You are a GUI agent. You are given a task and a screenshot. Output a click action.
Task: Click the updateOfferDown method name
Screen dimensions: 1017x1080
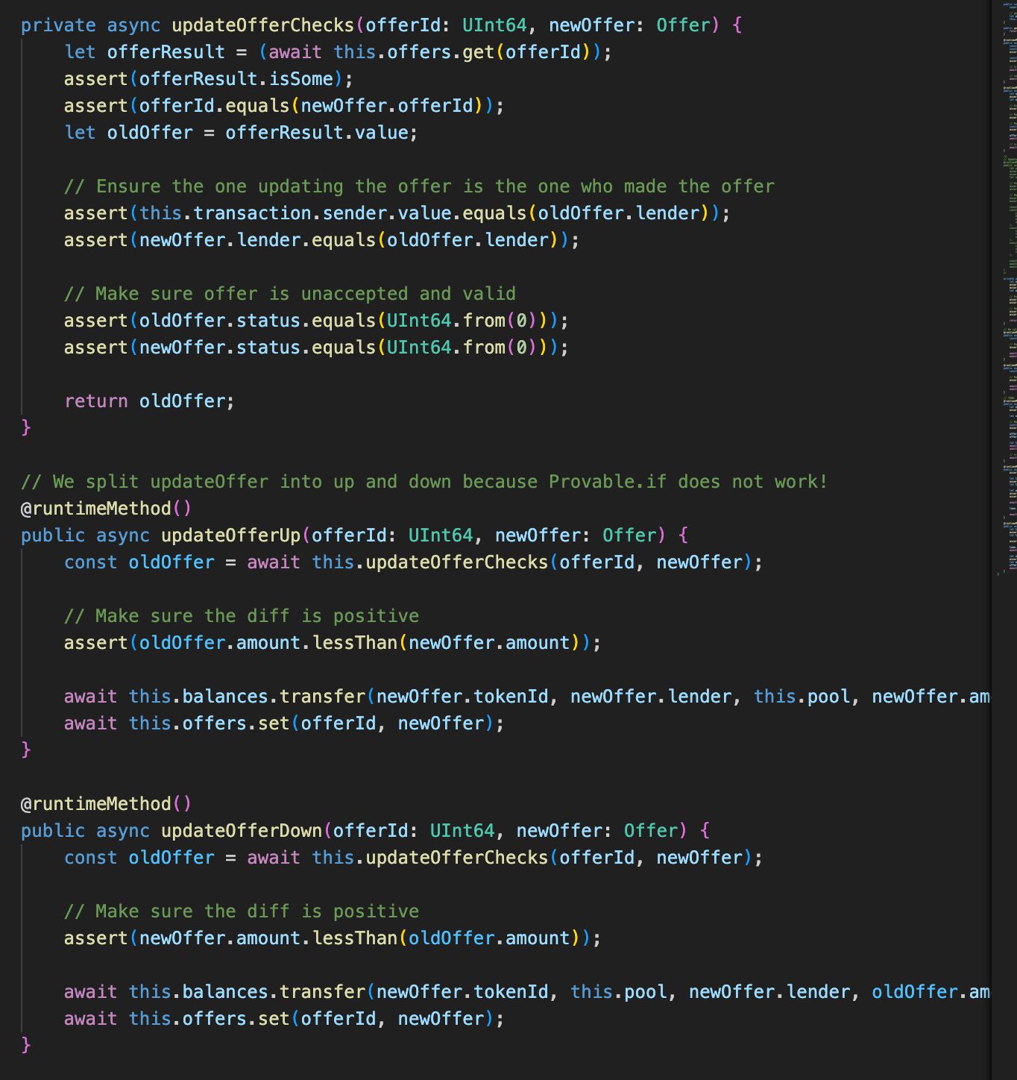[242, 831]
